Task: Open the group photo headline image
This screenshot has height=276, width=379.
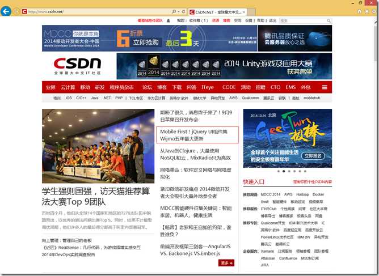Action: (98, 146)
